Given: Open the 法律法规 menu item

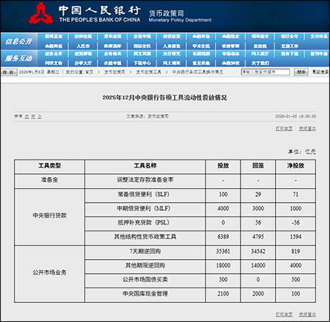Looking at the screenshot, I should [x=83, y=37].
